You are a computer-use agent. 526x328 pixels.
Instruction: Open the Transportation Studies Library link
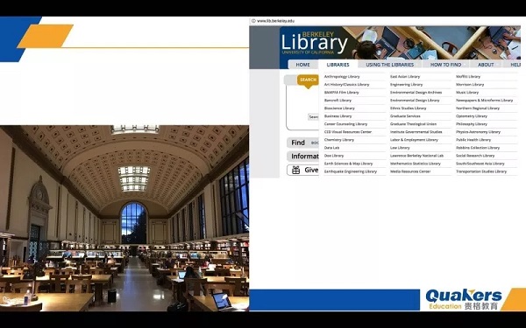[x=481, y=171]
